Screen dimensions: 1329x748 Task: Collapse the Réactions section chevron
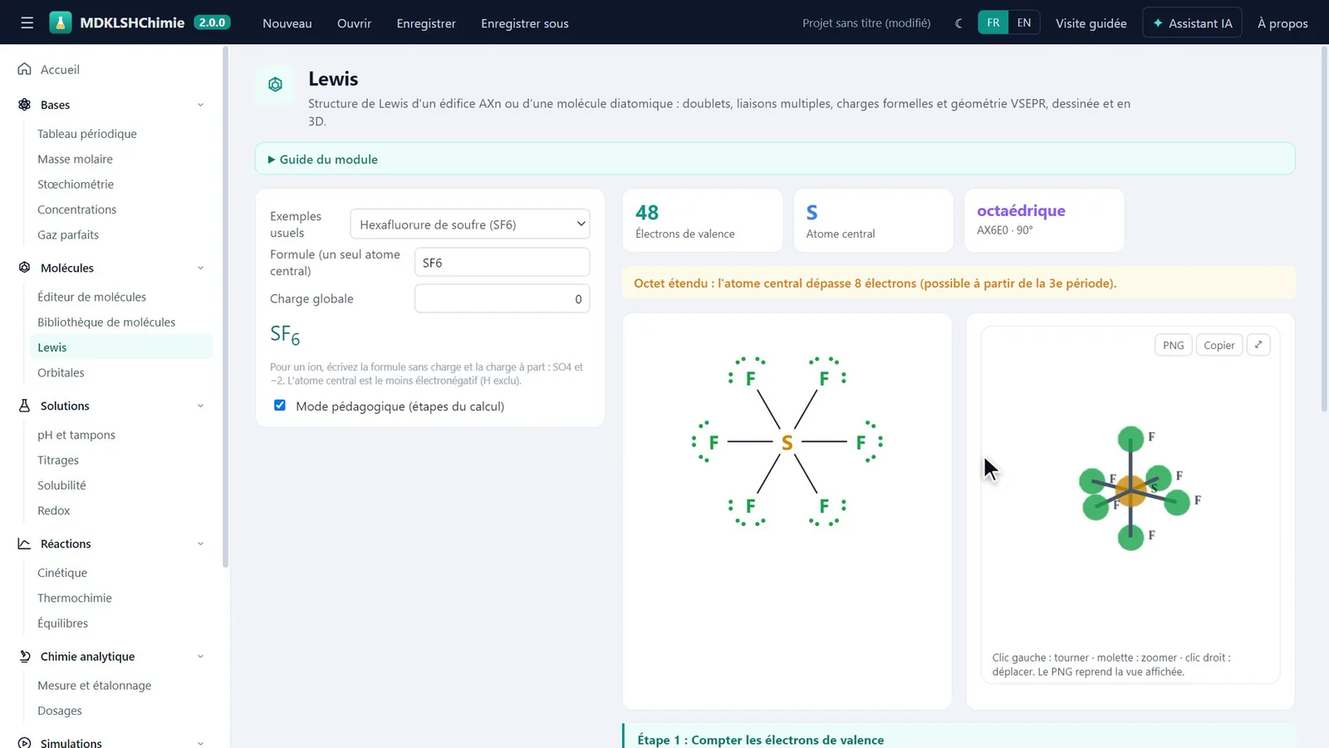200,544
